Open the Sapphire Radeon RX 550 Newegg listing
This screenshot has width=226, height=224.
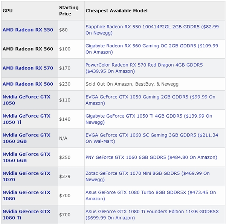pos(151,30)
